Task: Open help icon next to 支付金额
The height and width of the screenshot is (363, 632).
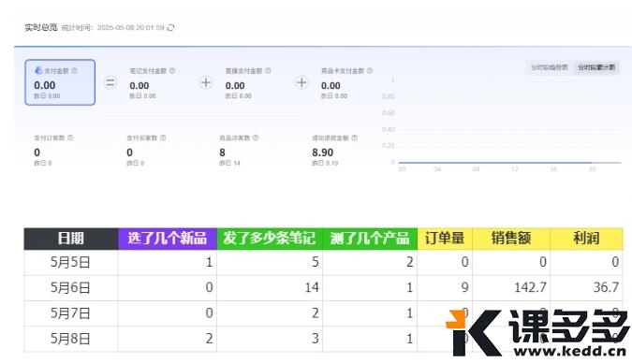Action: [75, 70]
